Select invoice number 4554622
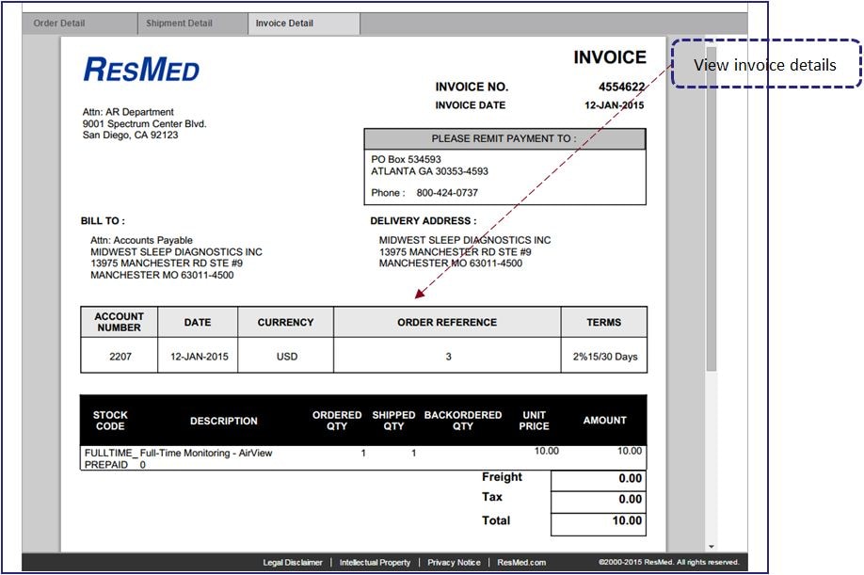This screenshot has height=575, width=864. pos(621,88)
